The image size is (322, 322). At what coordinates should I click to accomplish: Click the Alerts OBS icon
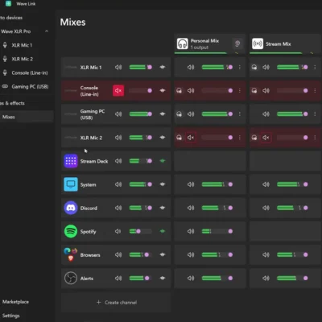71,279
